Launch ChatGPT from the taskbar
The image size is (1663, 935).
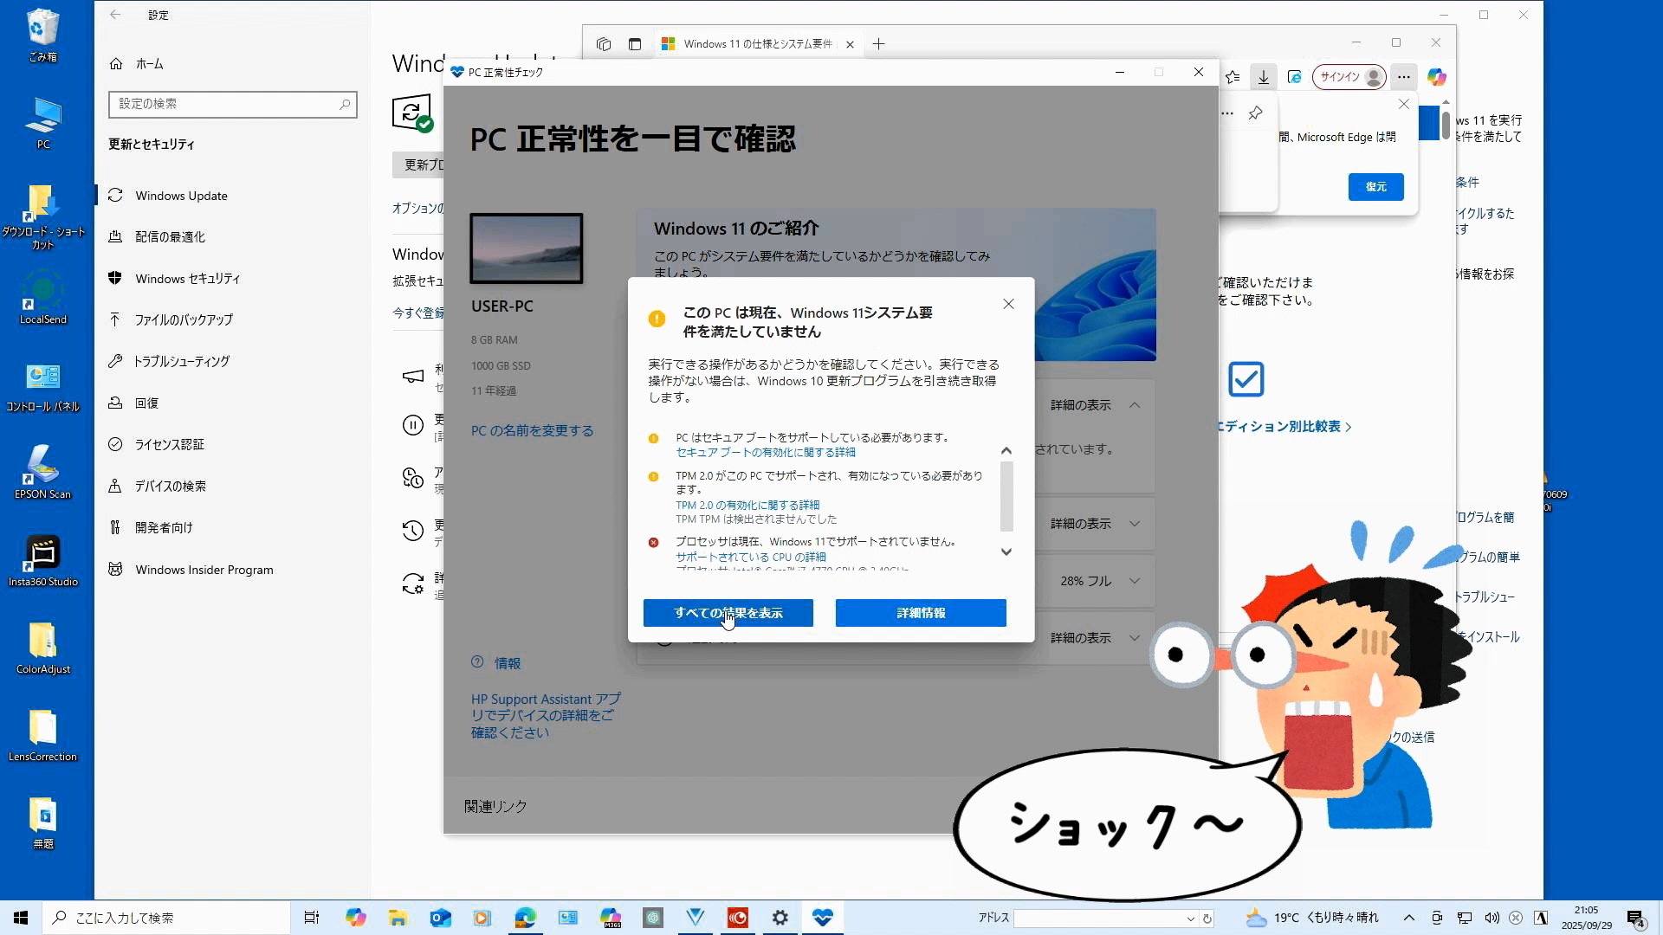pos(652,918)
